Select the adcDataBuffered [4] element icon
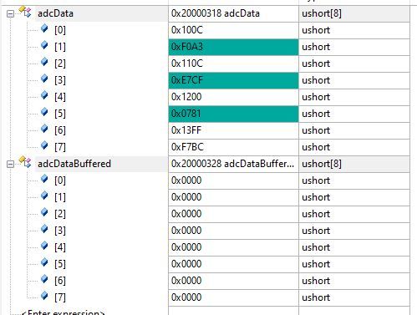 point(44,246)
